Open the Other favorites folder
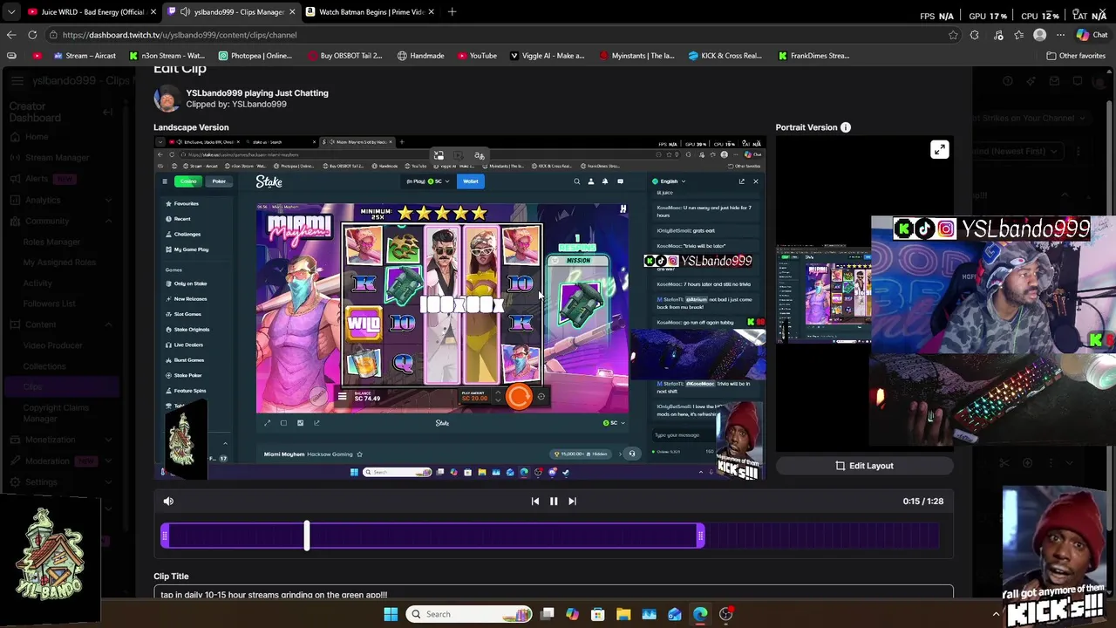The image size is (1116, 628). click(x=1076, y=56)
